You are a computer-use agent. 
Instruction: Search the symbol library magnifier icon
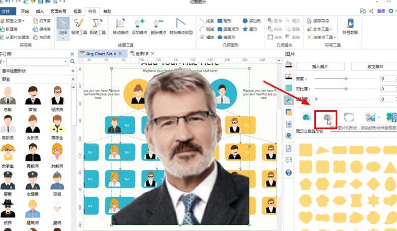coord(72,61)
